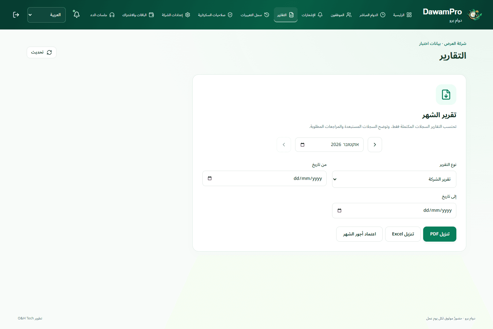Click the تقرير الشهر card heading
Screen dimensions: 493x329
tap(439, 115)
